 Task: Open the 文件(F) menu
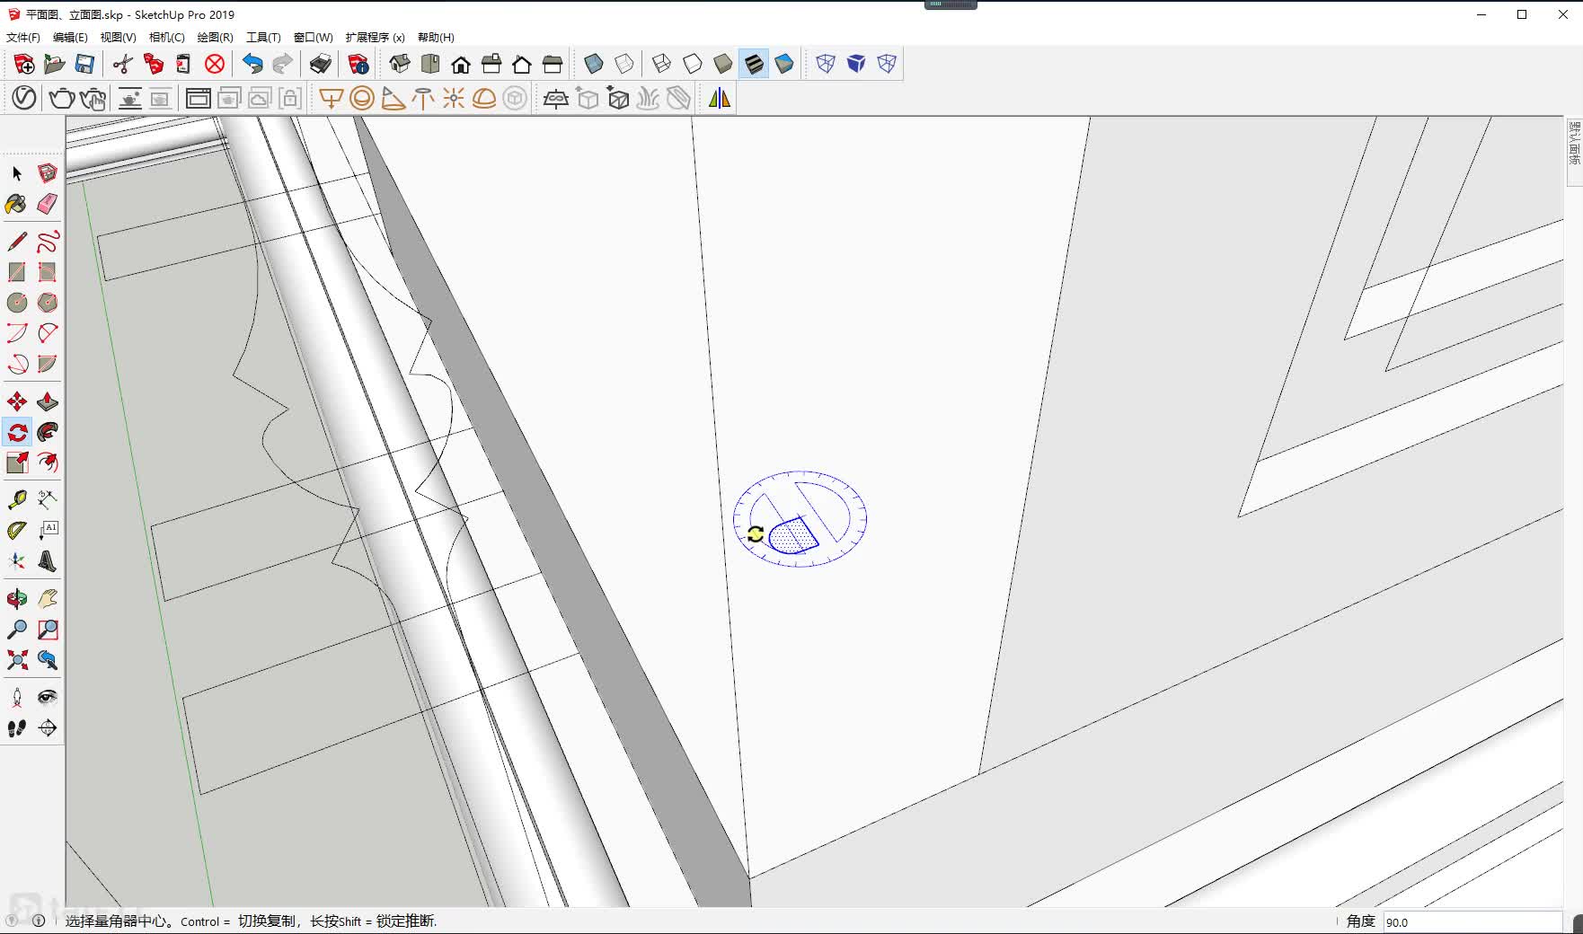tap(23, 38)
